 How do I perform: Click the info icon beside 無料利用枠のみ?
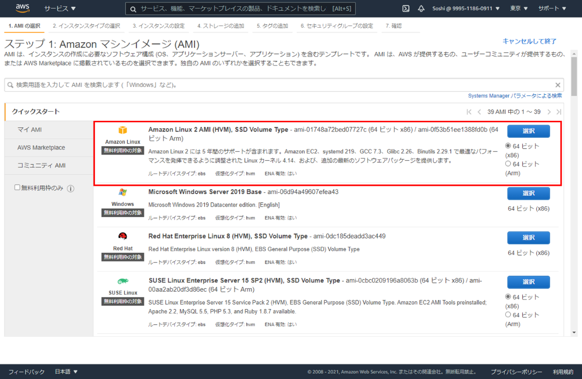(x=70, y=188)
